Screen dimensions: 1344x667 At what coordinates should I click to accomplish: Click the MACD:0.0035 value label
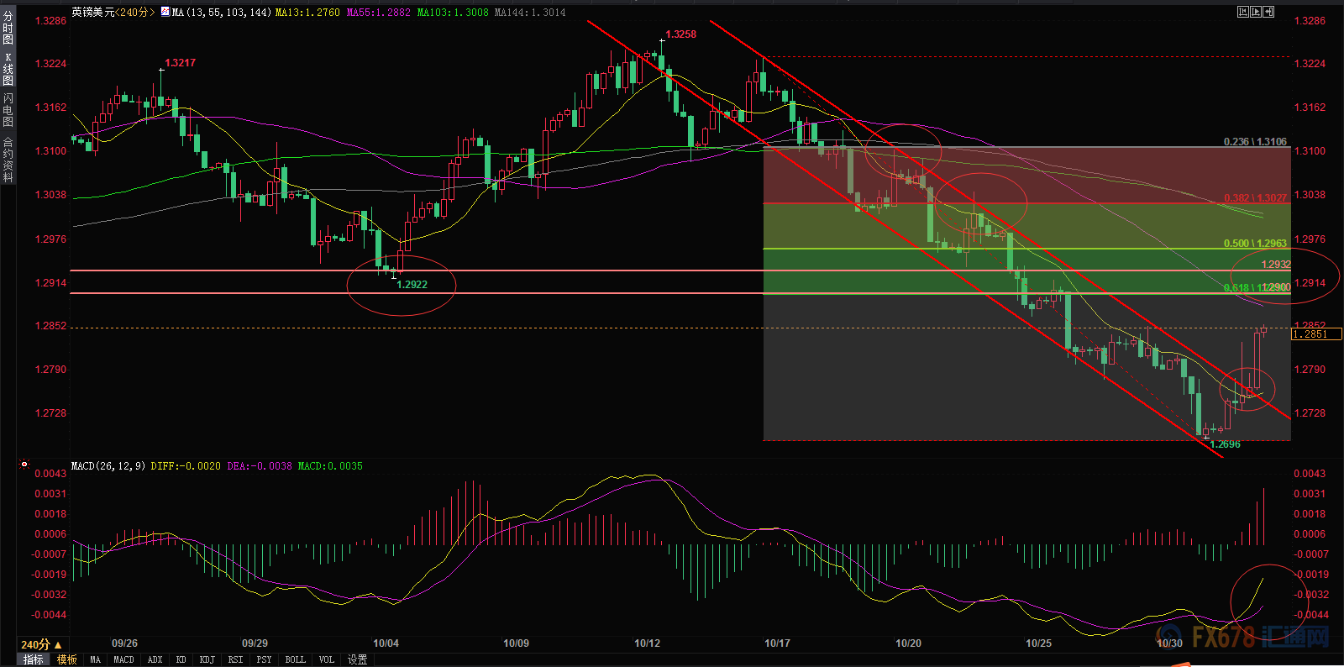coord(330,466)
